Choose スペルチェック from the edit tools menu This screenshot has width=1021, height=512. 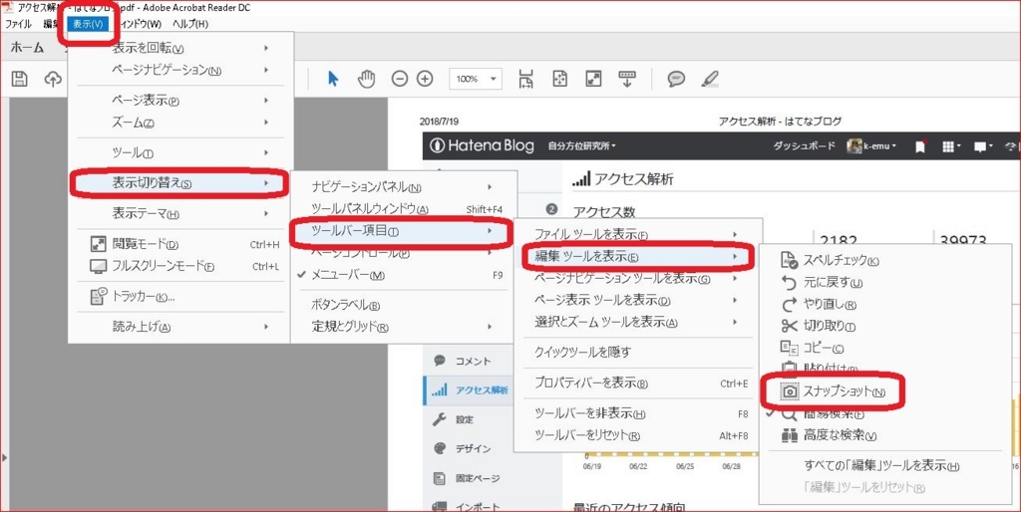coord(885,260)
